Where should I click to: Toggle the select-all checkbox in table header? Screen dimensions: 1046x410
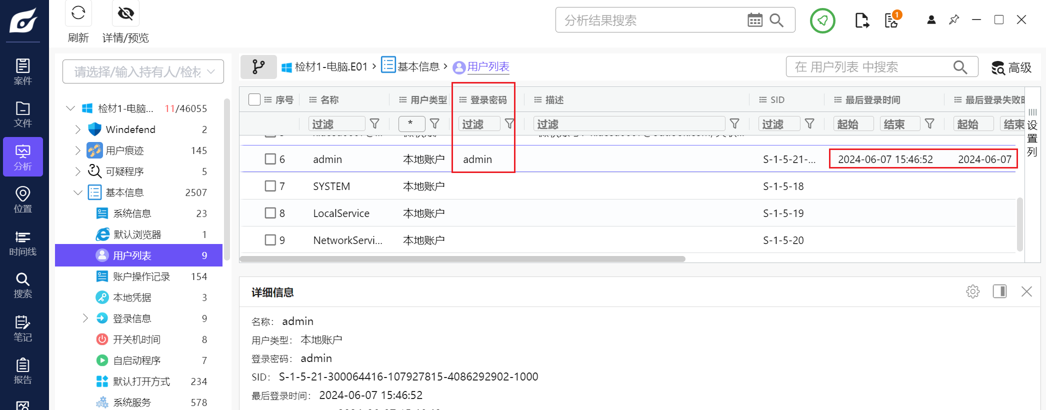pyautogui.click(x=254, y=99)
